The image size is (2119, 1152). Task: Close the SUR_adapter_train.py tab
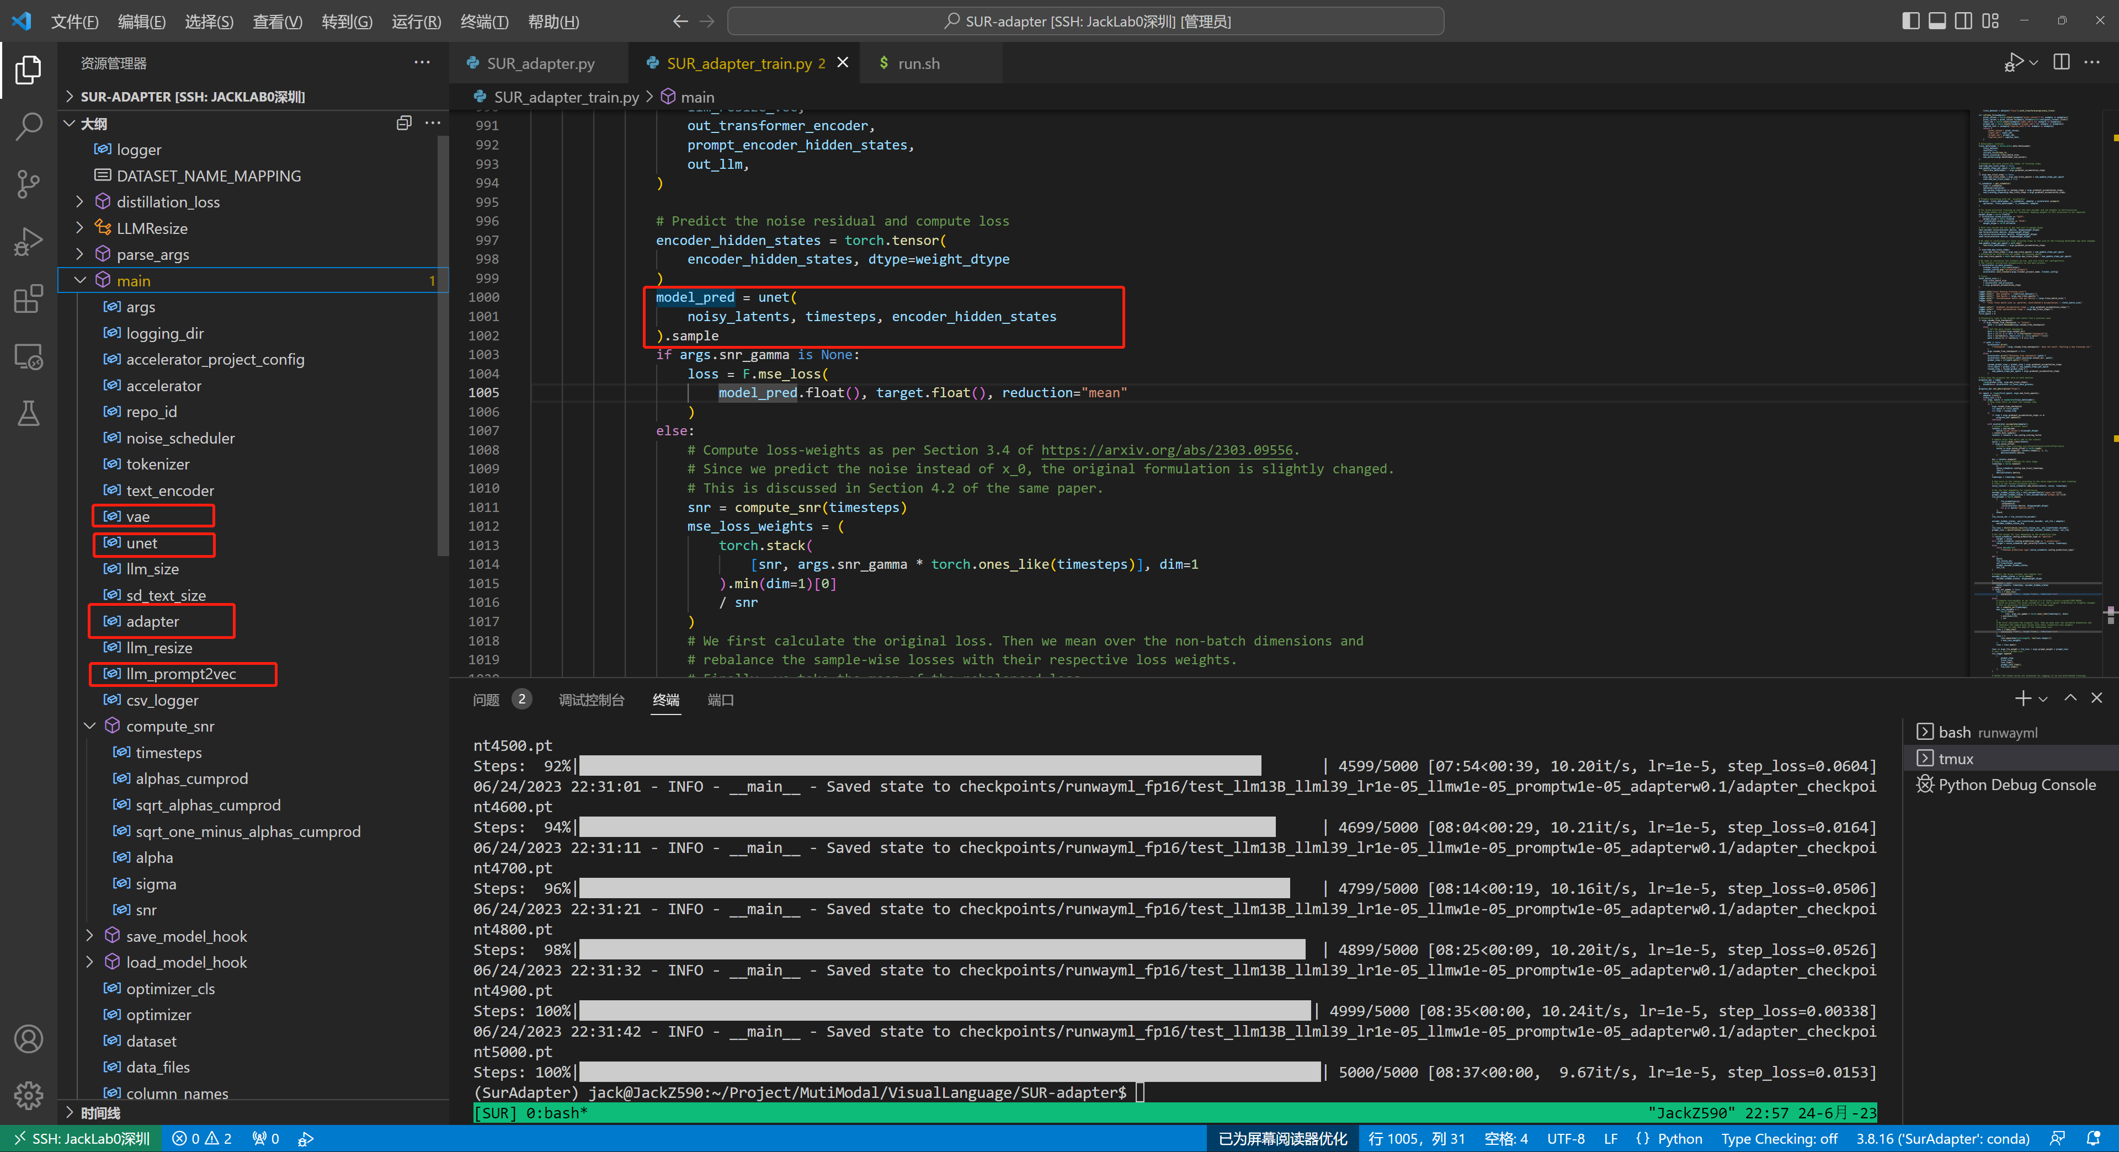(x=843, y=62)
